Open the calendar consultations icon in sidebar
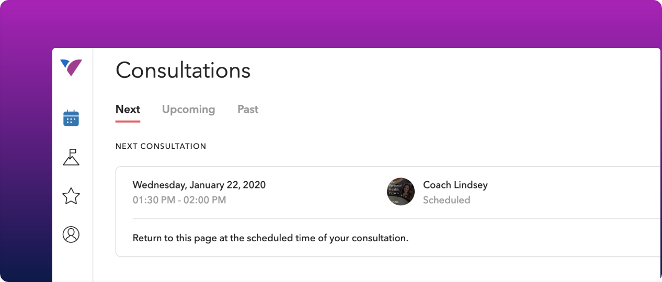Viewport: 662px width, 282px height. click(71, 118)
